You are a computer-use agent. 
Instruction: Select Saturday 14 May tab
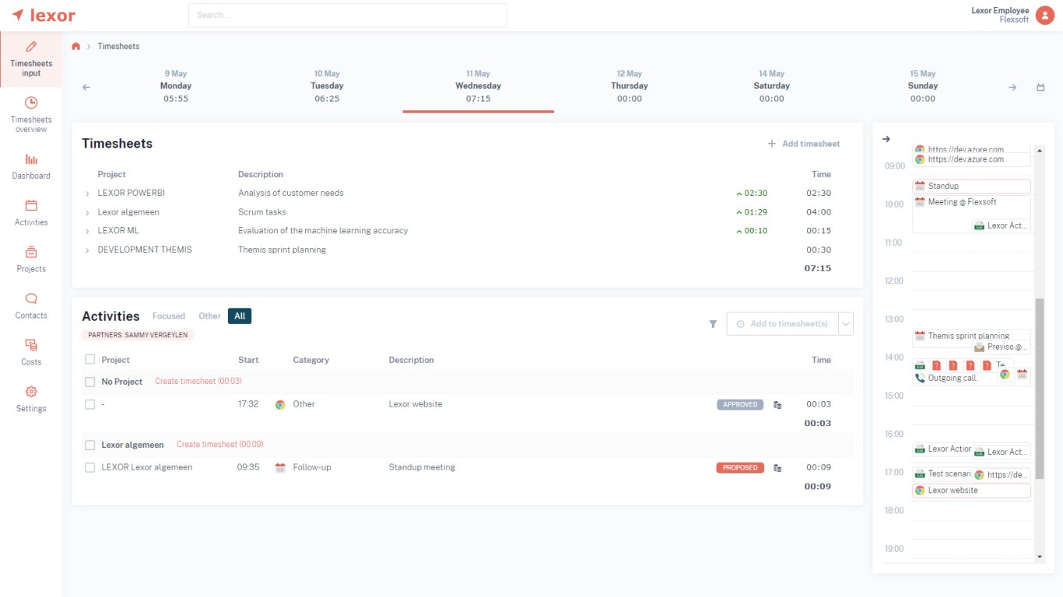(772, 86)
